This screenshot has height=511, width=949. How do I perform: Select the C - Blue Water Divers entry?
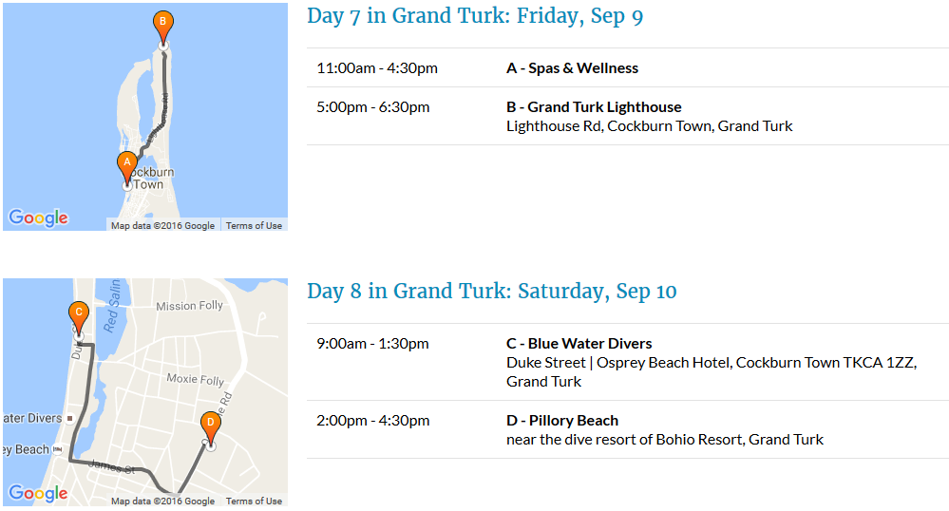coord(579,343)
